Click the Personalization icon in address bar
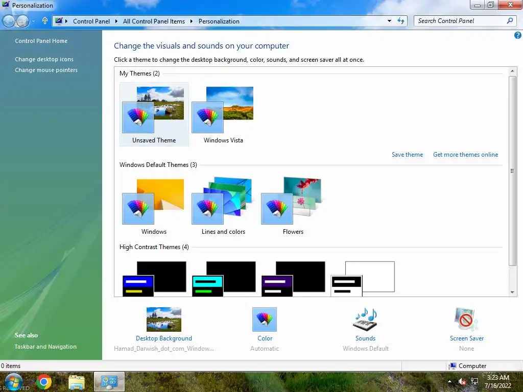This screenshot has width=523, height=392. (59, 21)
